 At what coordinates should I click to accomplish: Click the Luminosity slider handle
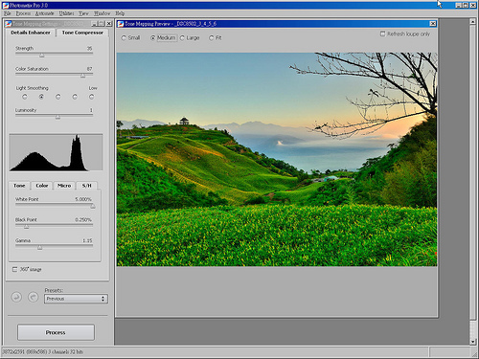[x=57, y=117]
